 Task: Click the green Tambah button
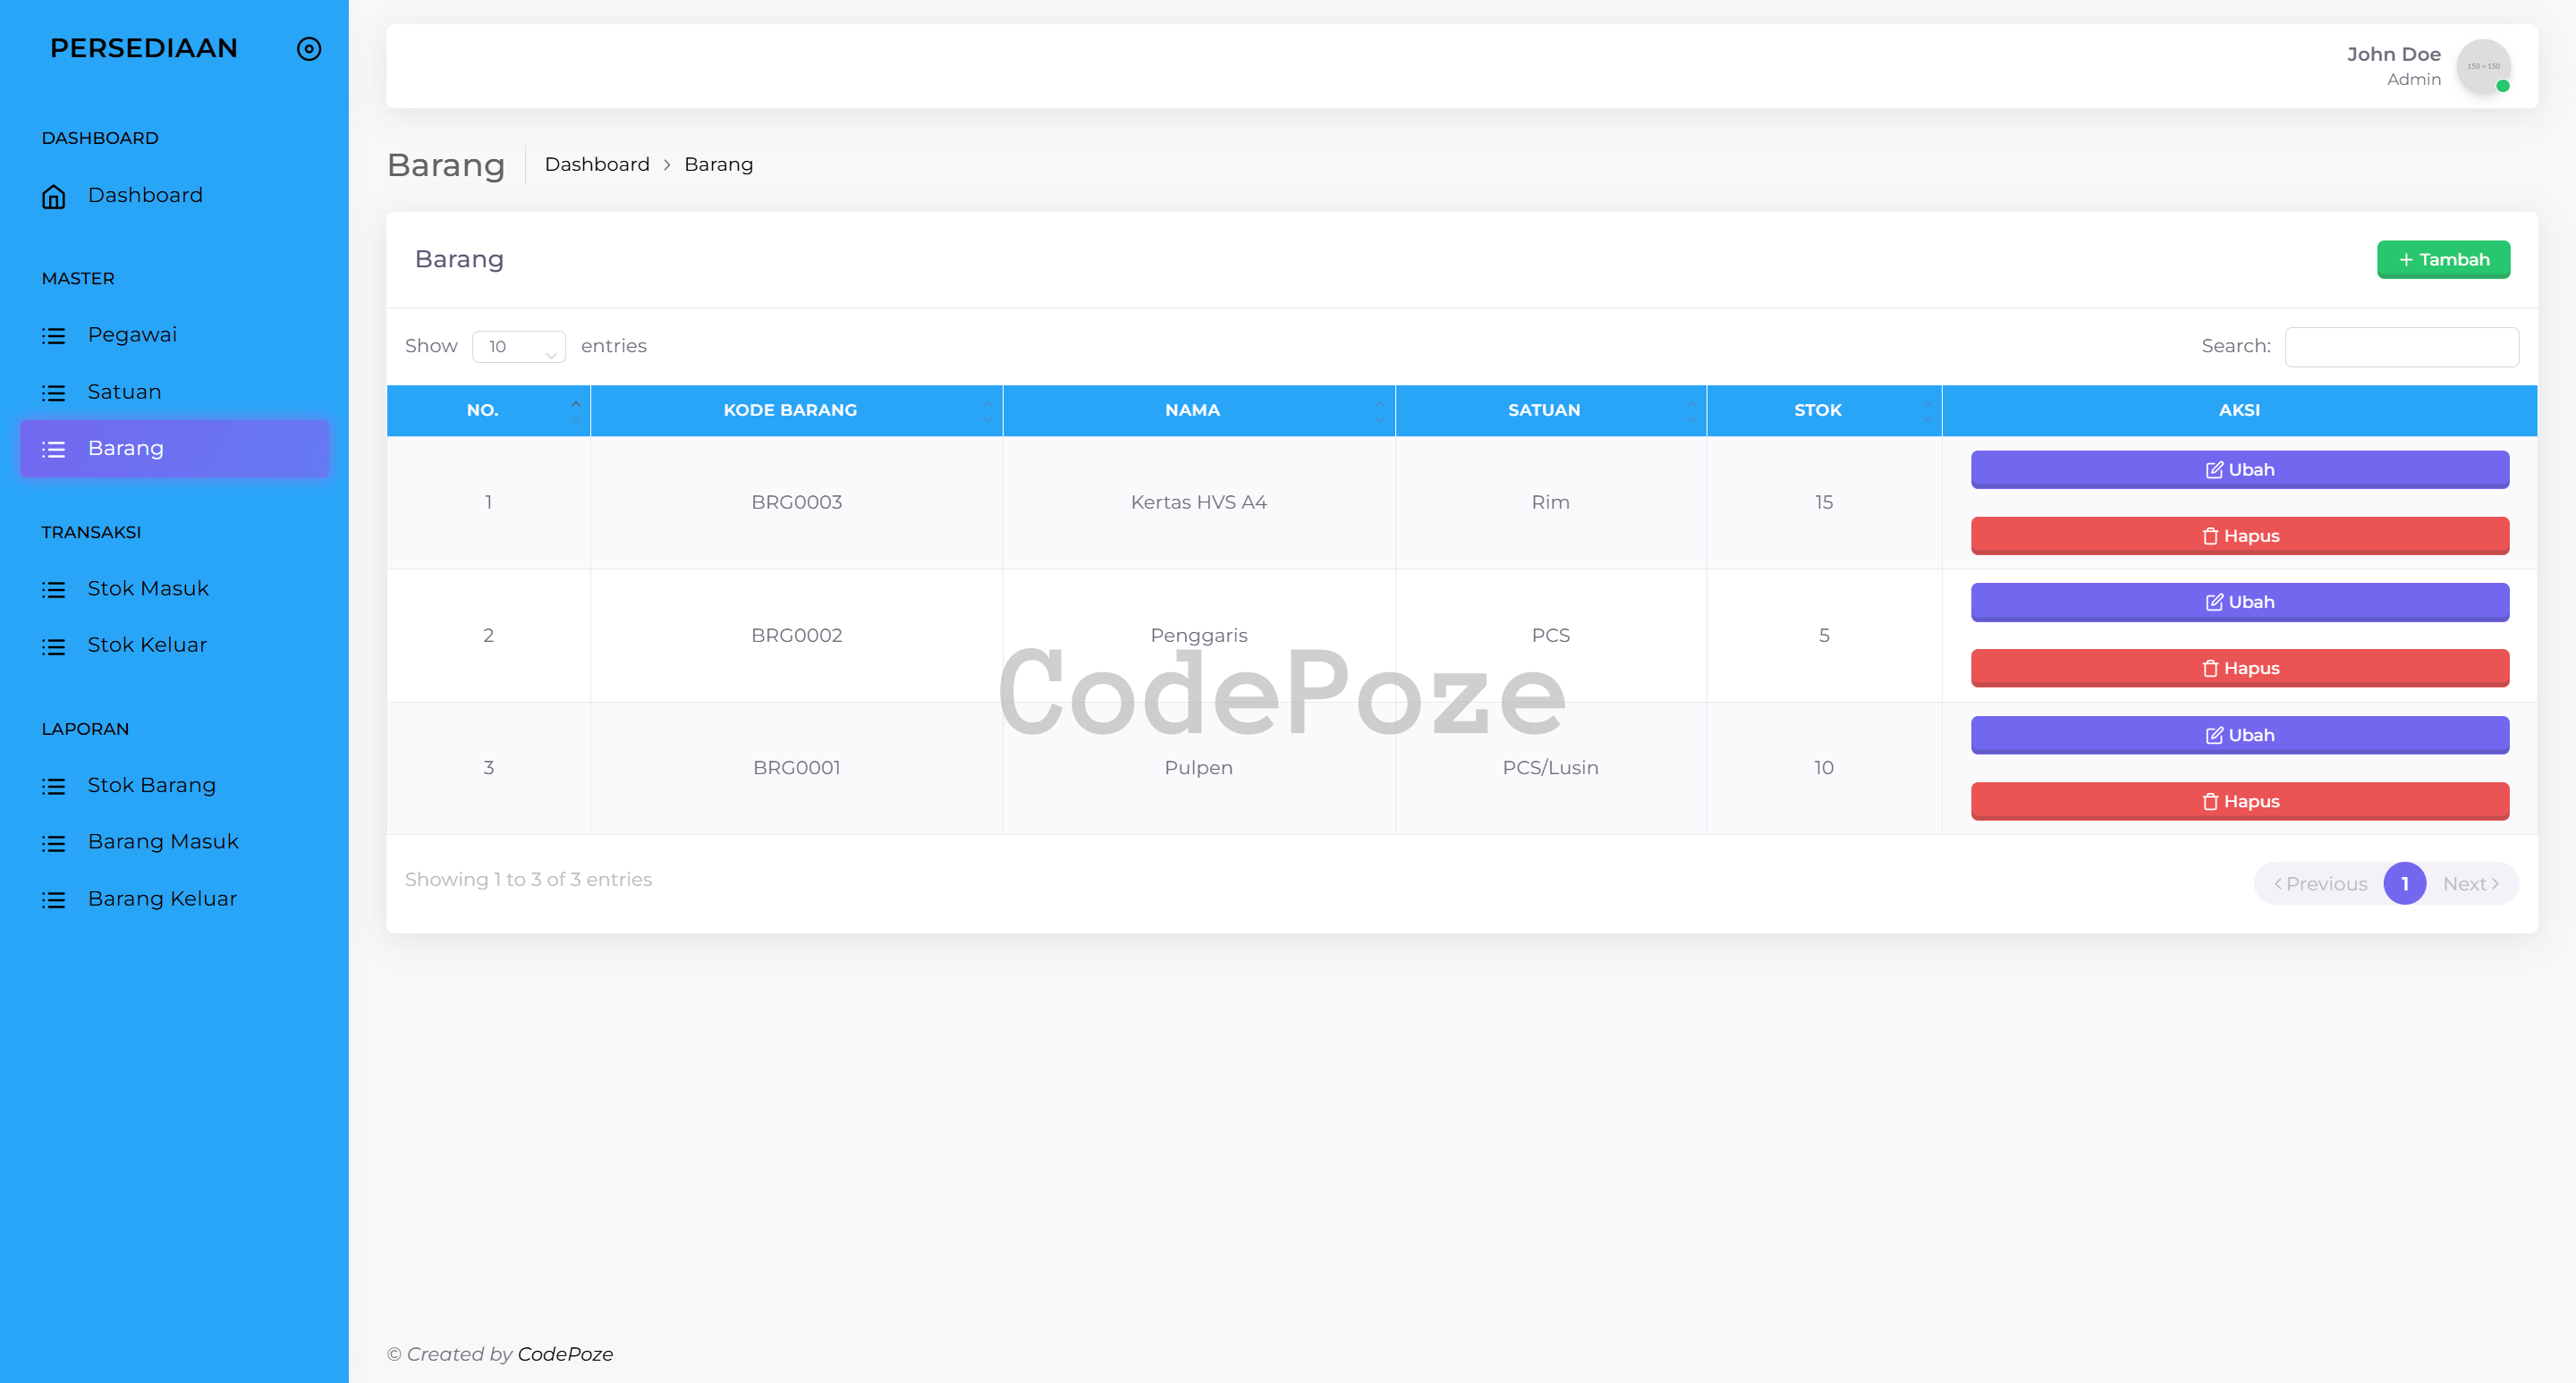pyautogui.click(x=2442, y=260)
